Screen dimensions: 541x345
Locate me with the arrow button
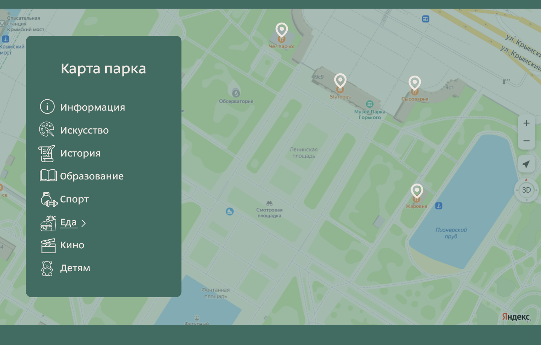click(526, 164)
